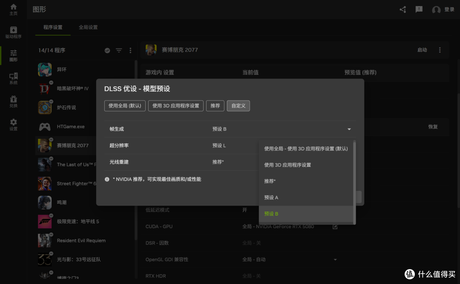Image resolution: width=460 pixels, height=284 pixels.
Task: Click the dropdown list scrollbar
Action: (x=354, y=183)
